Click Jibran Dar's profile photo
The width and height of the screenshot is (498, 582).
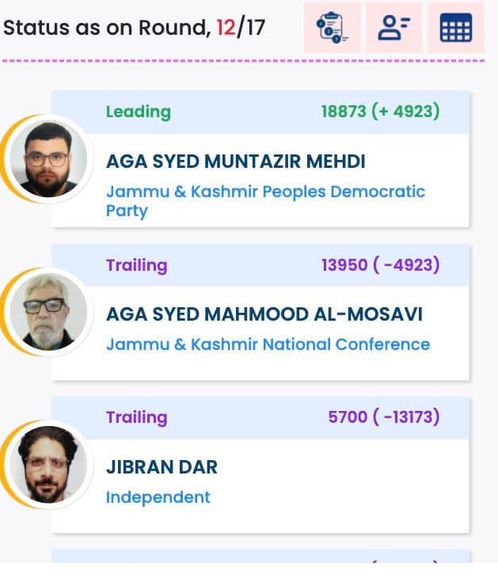click(x=47, y=464)
